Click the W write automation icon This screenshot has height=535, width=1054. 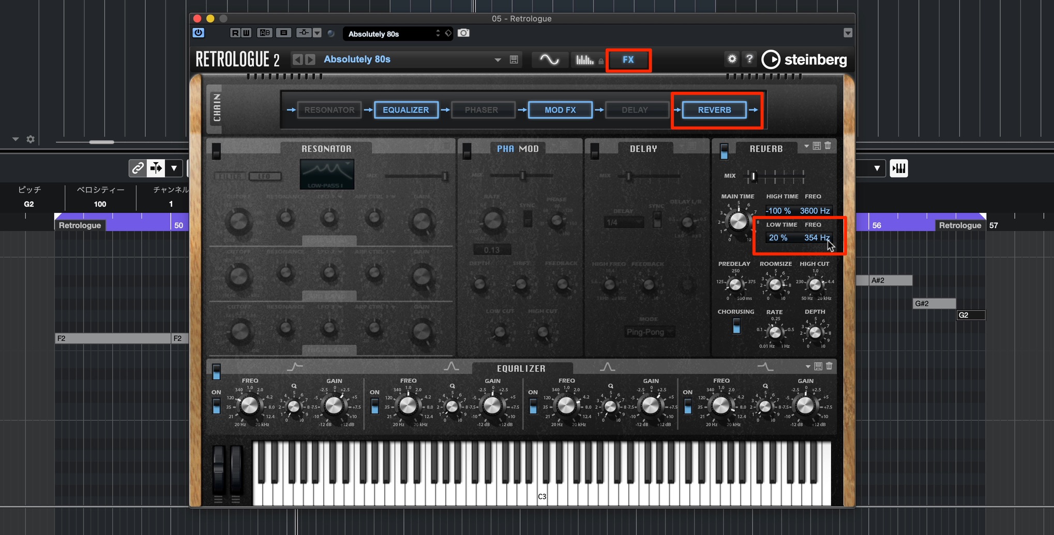[246, 33]
